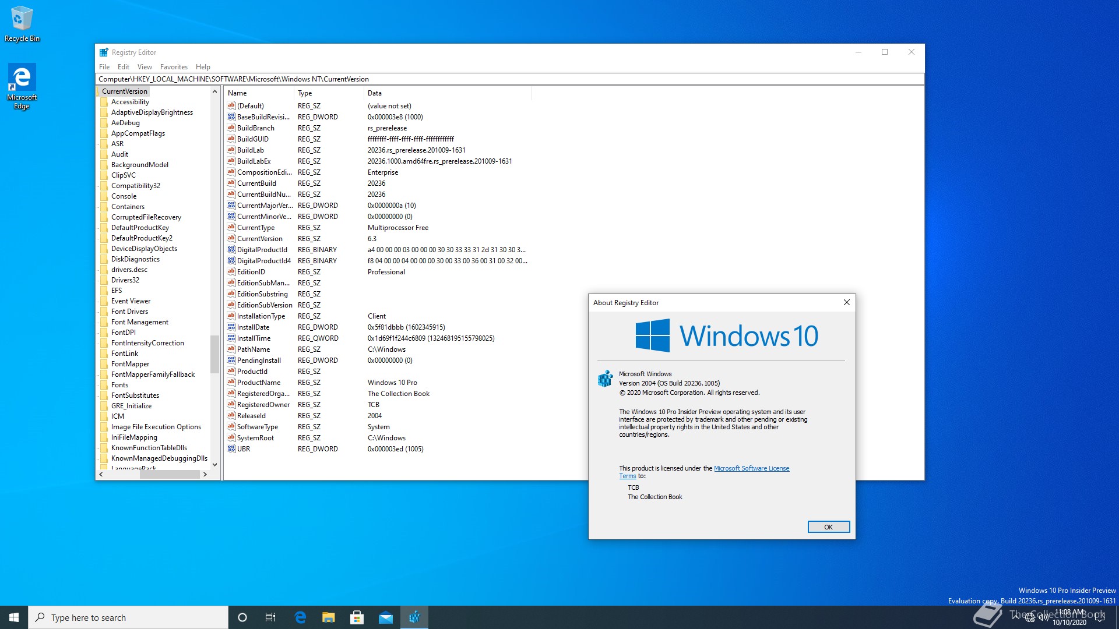Click the taskbar search box
The image size is (1119, 629).
(x=128, y=617)
